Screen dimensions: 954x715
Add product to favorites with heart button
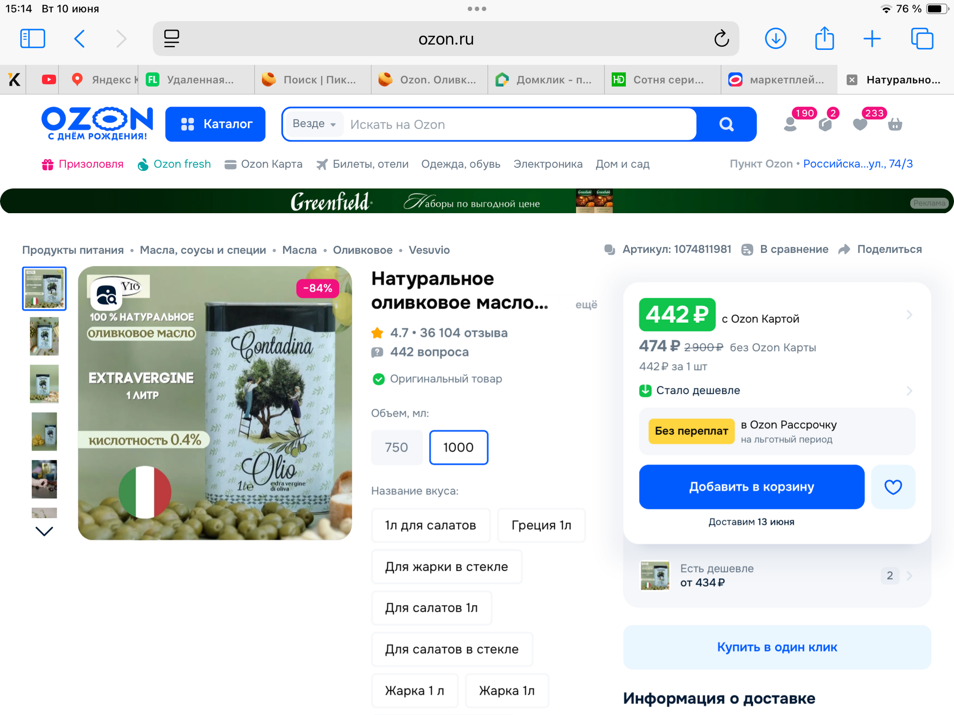click(893, 487)
